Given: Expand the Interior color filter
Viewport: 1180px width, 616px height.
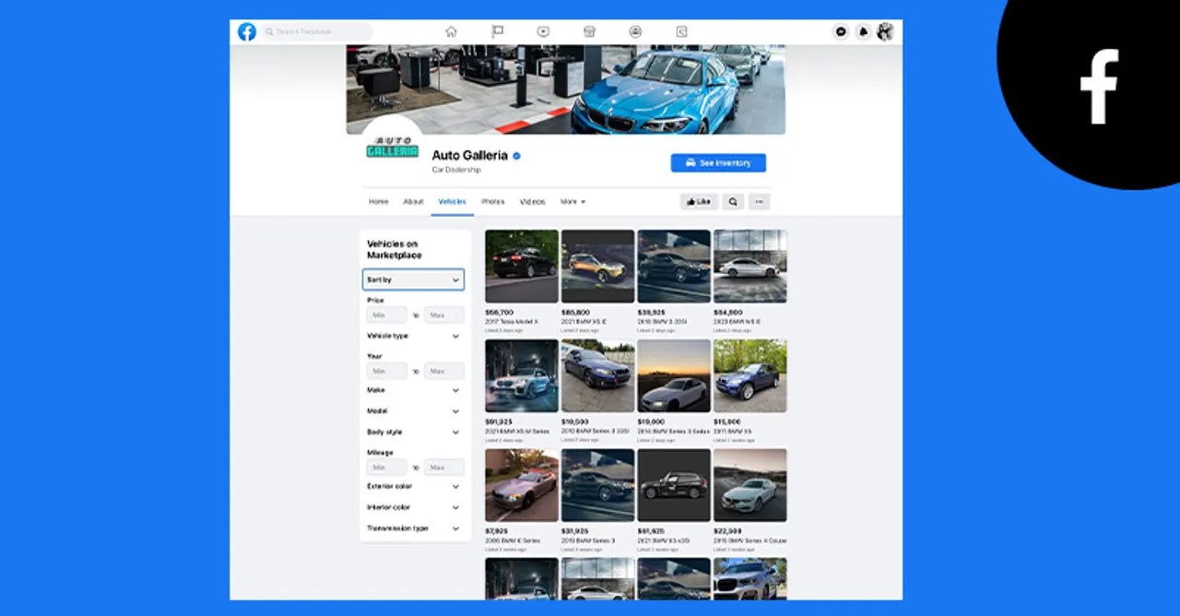Looking at the screenshot, I should [413, 507].
